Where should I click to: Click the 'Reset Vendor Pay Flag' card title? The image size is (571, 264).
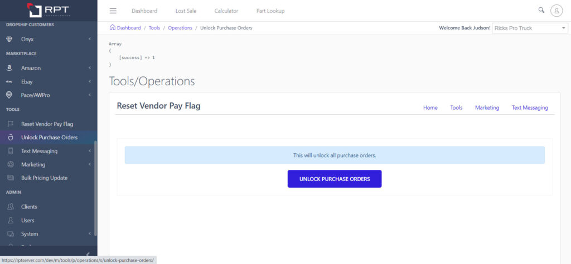[158, 106]
